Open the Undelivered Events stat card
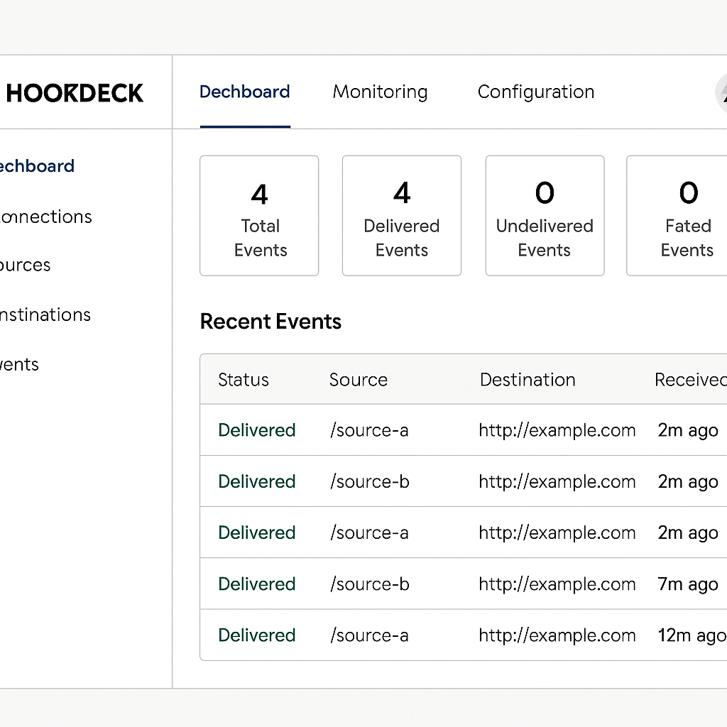 pyautogui.click(x=545, y=216)
